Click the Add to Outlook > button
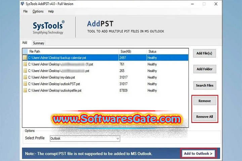This screenshot has height=161, width=242. (x=198, y=153)
